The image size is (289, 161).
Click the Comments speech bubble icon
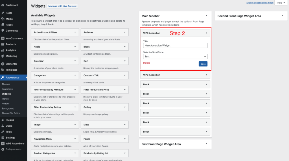click(3, 30)
